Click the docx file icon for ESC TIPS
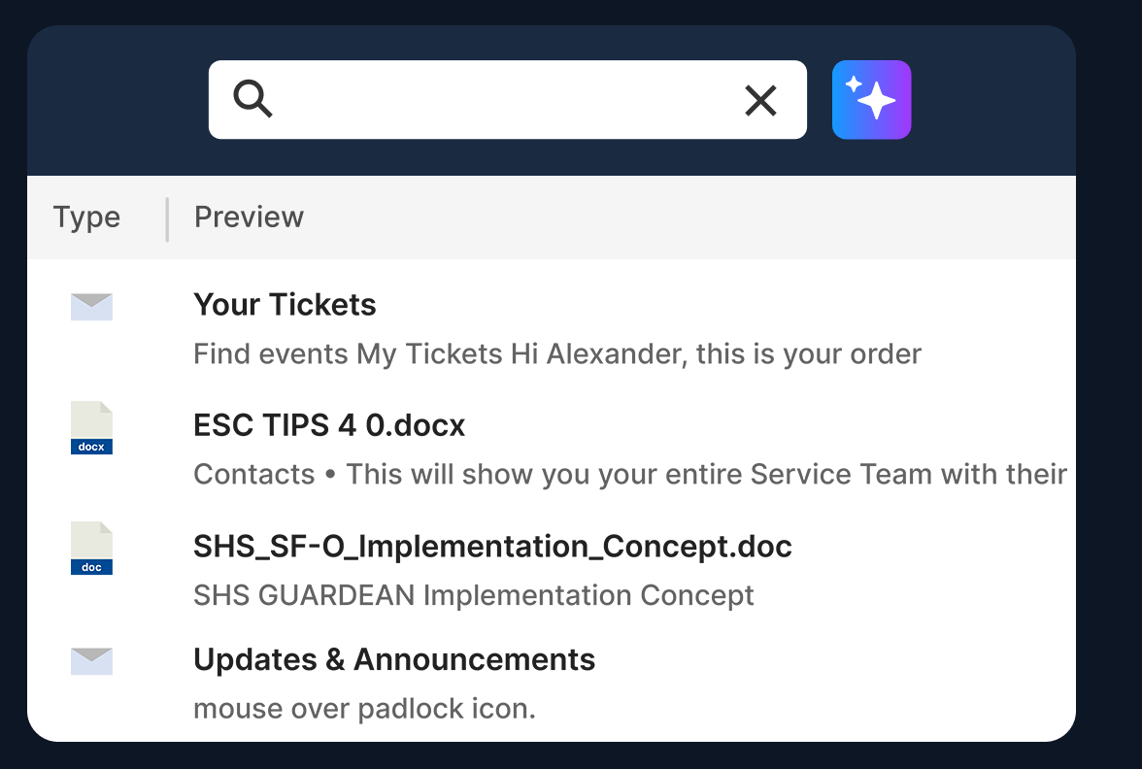This screenshot has height=769, width=1142. click(91, 427)
